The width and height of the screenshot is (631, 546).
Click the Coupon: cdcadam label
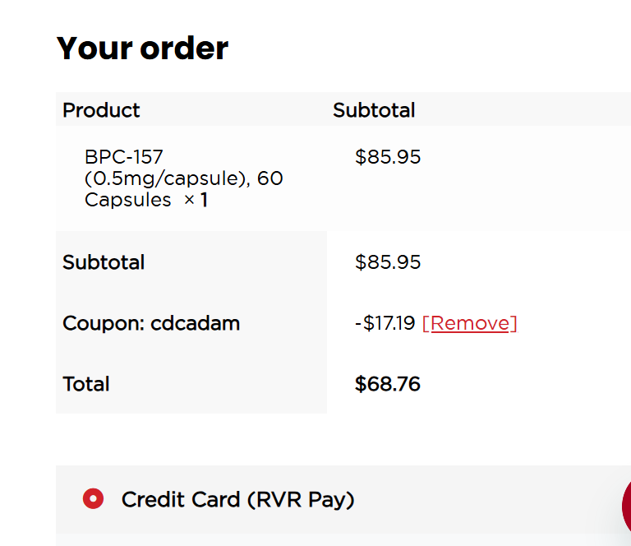click(x=151, y=323)
